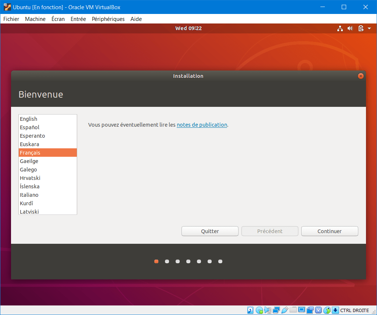Select Íslenska in the language list
This screenshot has height=315, width=377.
48,186
